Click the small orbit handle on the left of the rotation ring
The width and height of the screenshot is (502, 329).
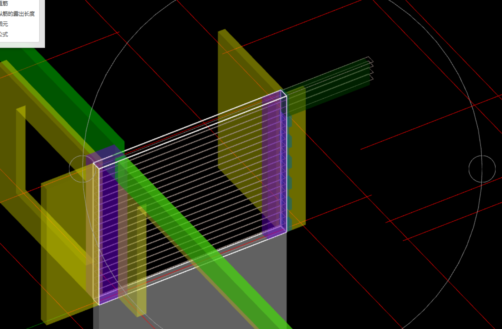tap(83, 168)
